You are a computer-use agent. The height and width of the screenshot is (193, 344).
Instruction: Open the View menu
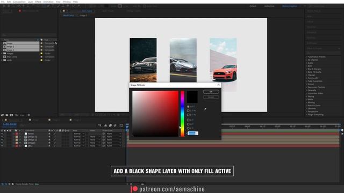(58, 2)
